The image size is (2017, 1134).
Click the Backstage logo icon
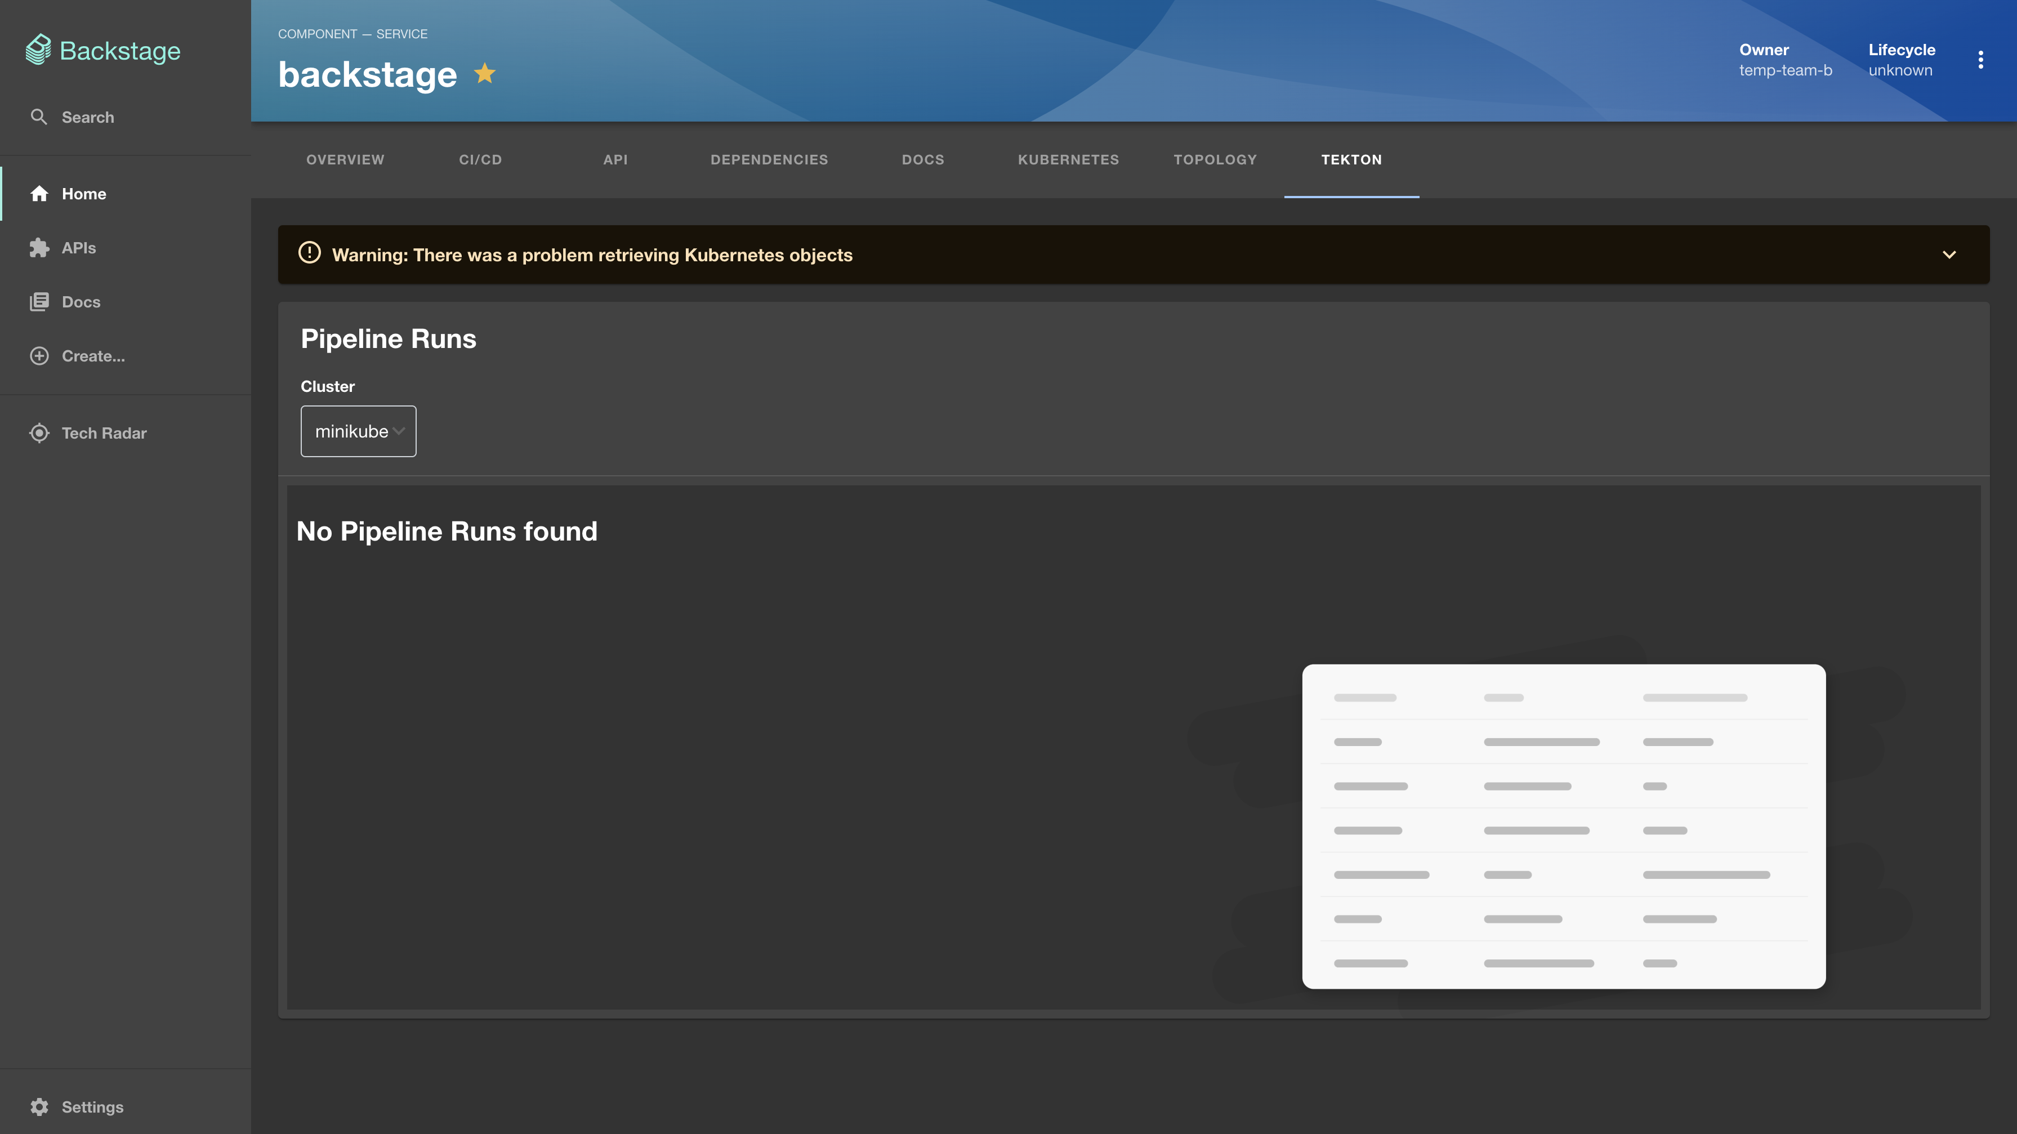click(x=38, y=50)
